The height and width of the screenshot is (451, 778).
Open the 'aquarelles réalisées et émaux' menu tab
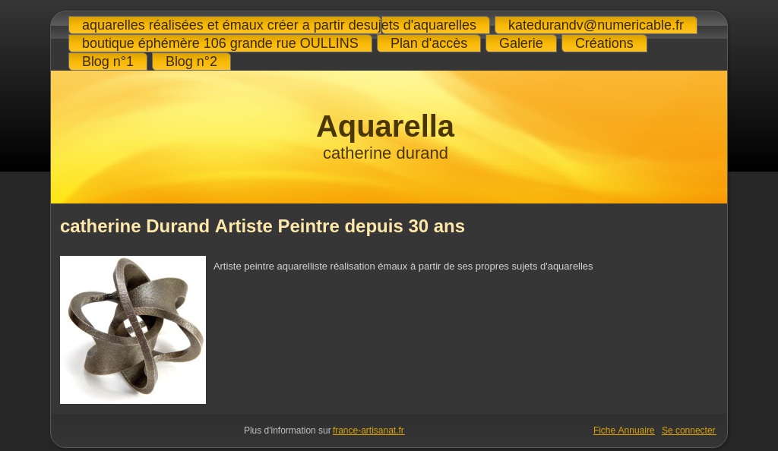(x=279, y=25)
